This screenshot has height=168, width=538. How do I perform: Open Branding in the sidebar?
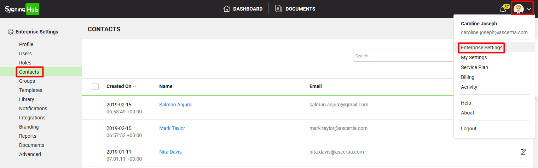pyautogui.click(x=29, y=127)
